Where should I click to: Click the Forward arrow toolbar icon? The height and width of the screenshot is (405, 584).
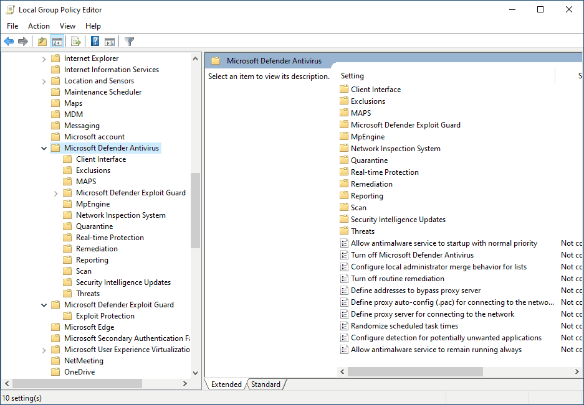[x=23, y=41]
